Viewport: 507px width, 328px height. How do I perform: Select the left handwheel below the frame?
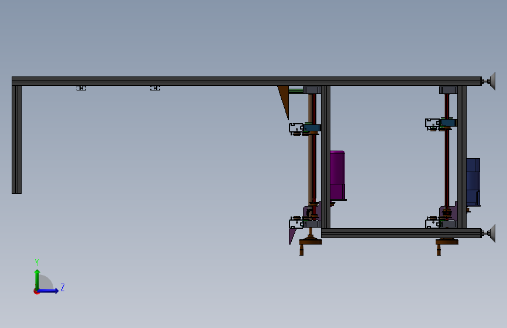pyautogui.click(x=311, y=241)
